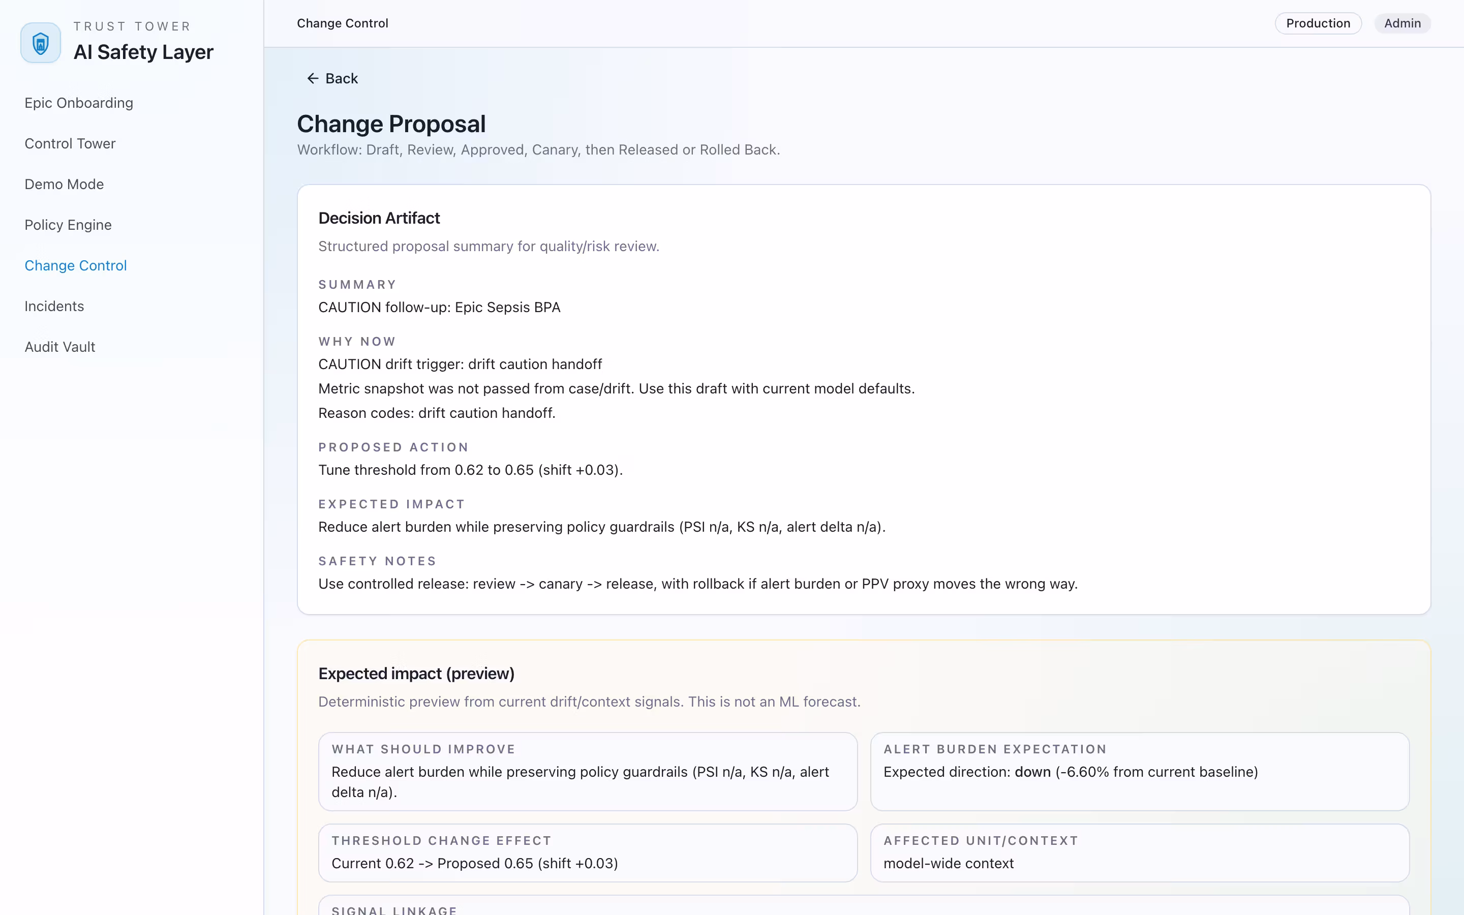Click the back arrow icon
Viewport: 1464px width, 915px height.
313,78
